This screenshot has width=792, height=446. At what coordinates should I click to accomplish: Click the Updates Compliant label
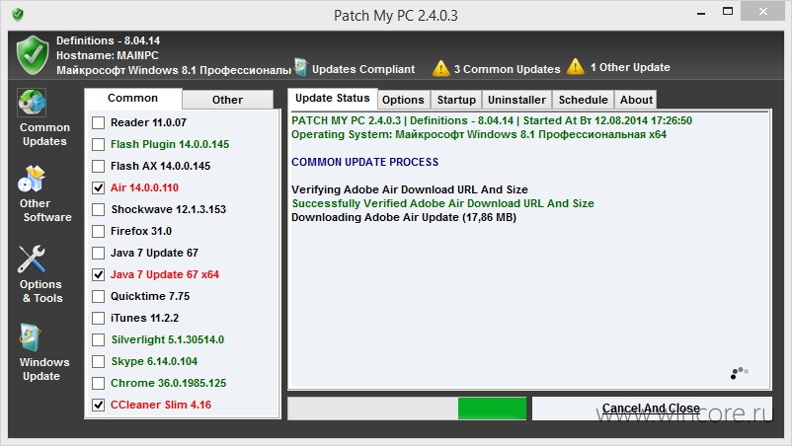tap(363, 69)
